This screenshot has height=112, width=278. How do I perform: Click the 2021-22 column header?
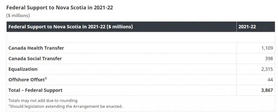[x=247, y=27]
